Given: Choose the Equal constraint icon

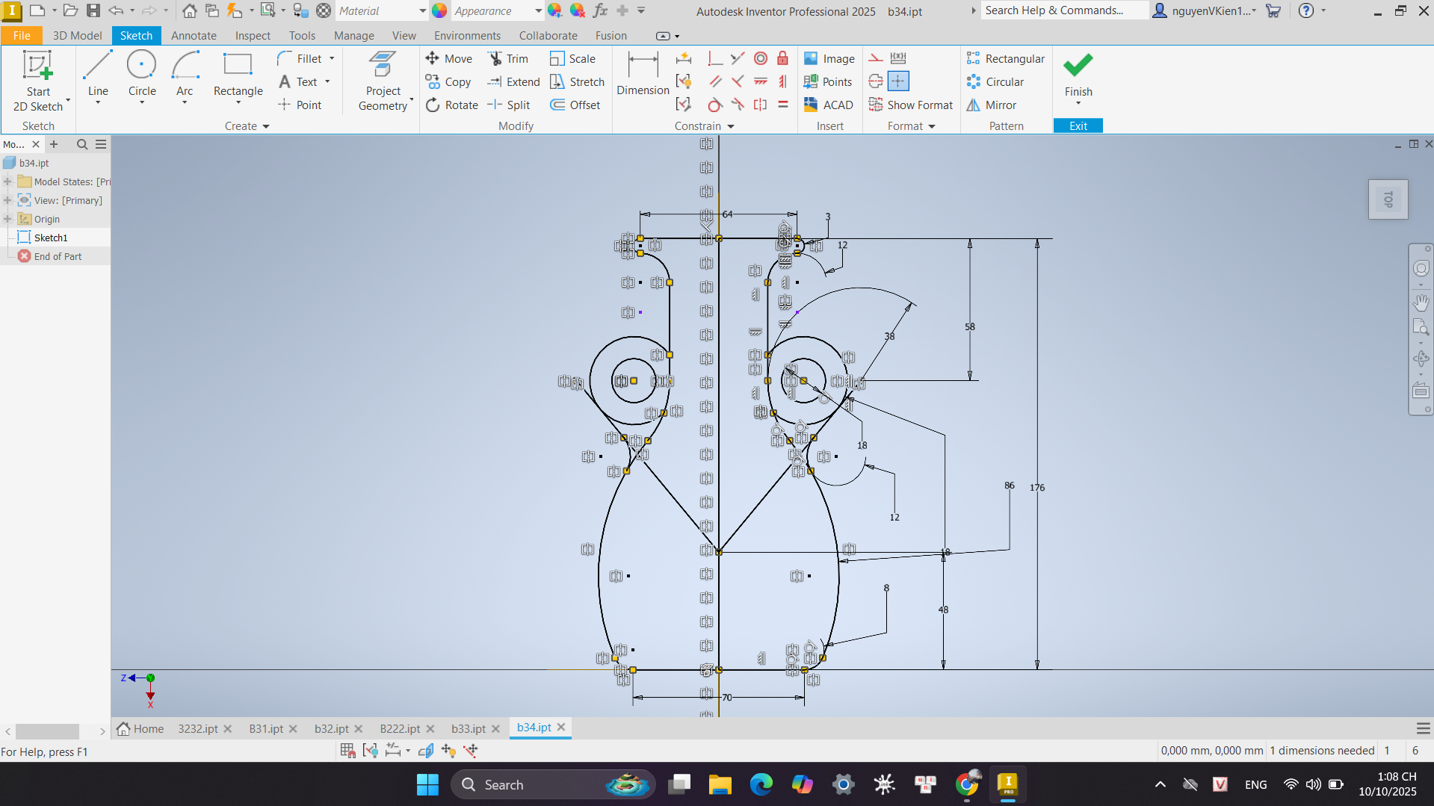Looking at the screenshot, I should (782, 105).
